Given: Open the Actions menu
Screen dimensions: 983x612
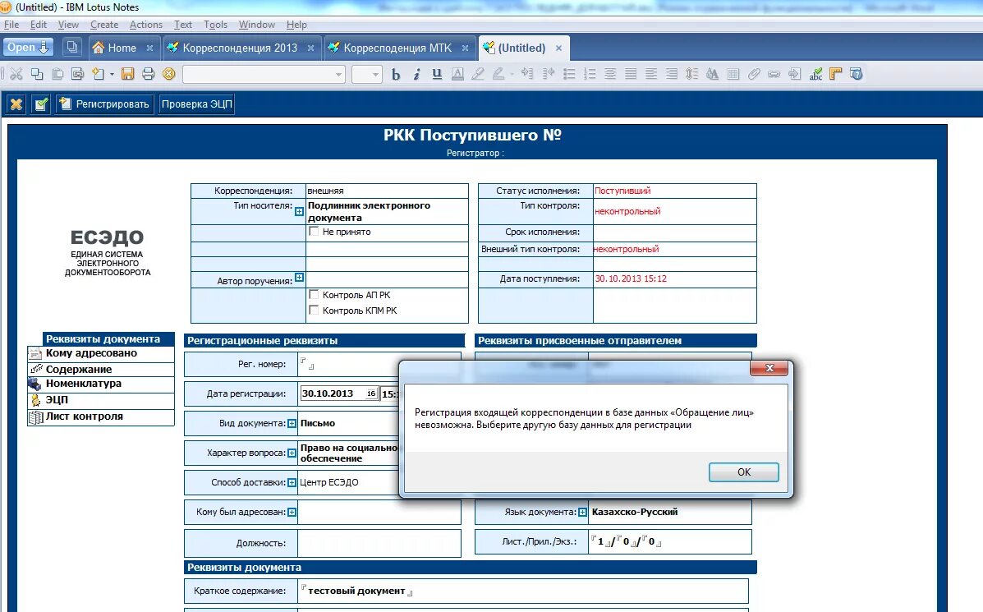Looking at the screenshot, I should pos(146,25).
